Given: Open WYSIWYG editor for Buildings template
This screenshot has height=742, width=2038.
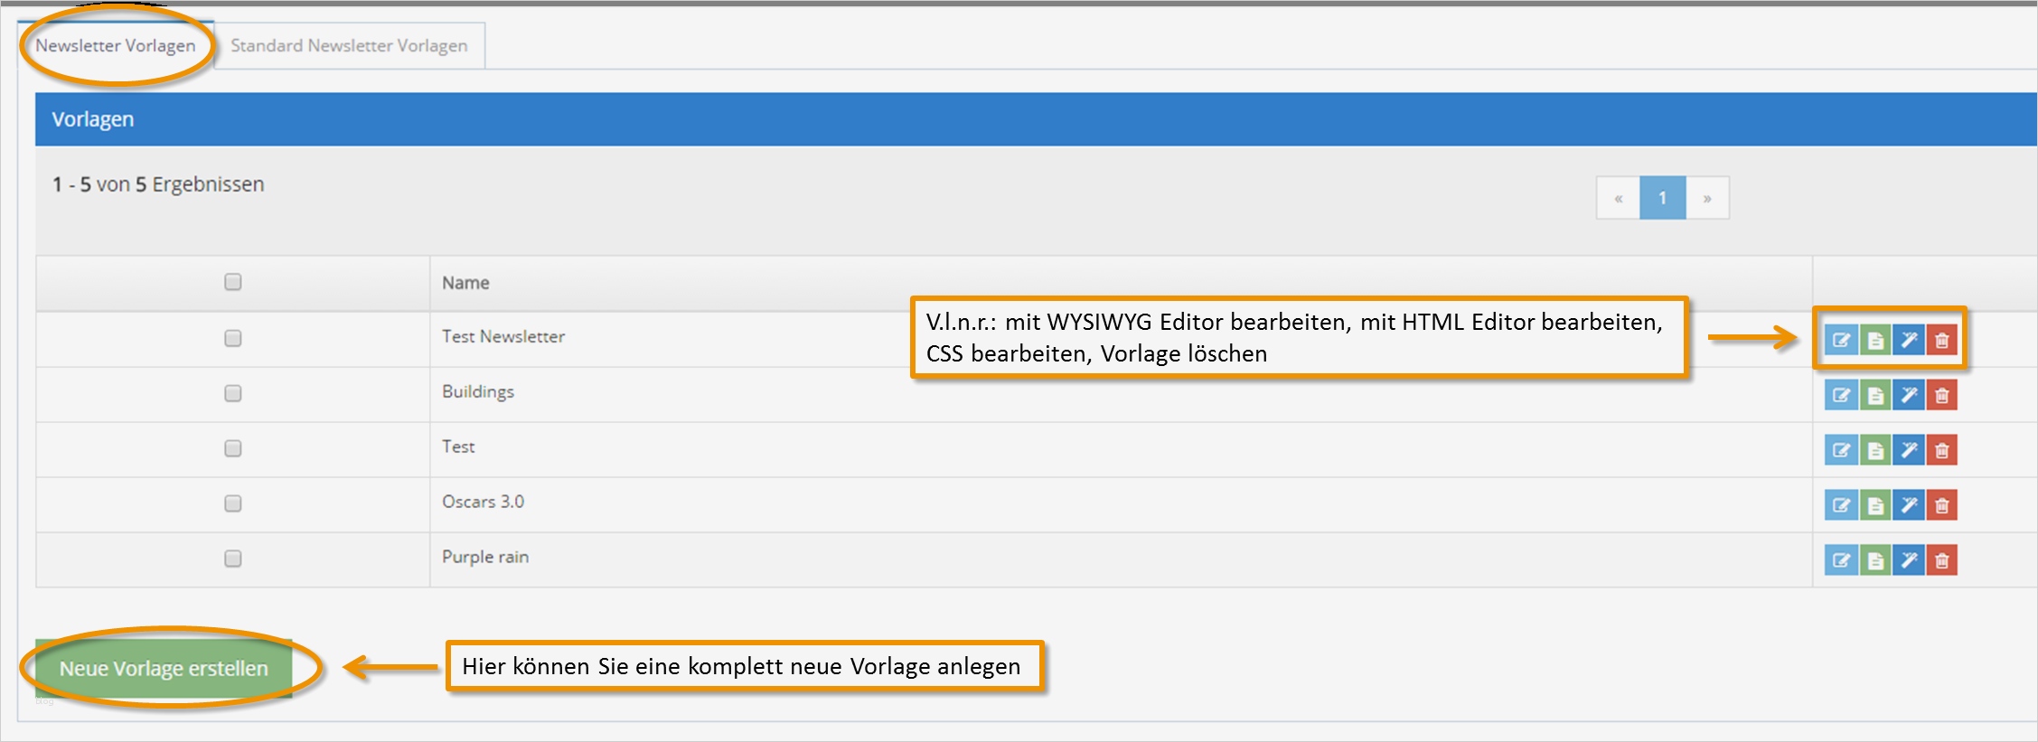Looking at the screenshot, I should coord(1840,395).
